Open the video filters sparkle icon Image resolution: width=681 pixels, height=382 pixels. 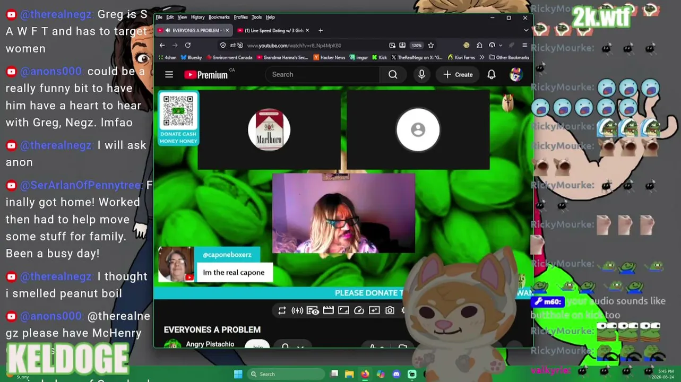[x=374, y=310]
